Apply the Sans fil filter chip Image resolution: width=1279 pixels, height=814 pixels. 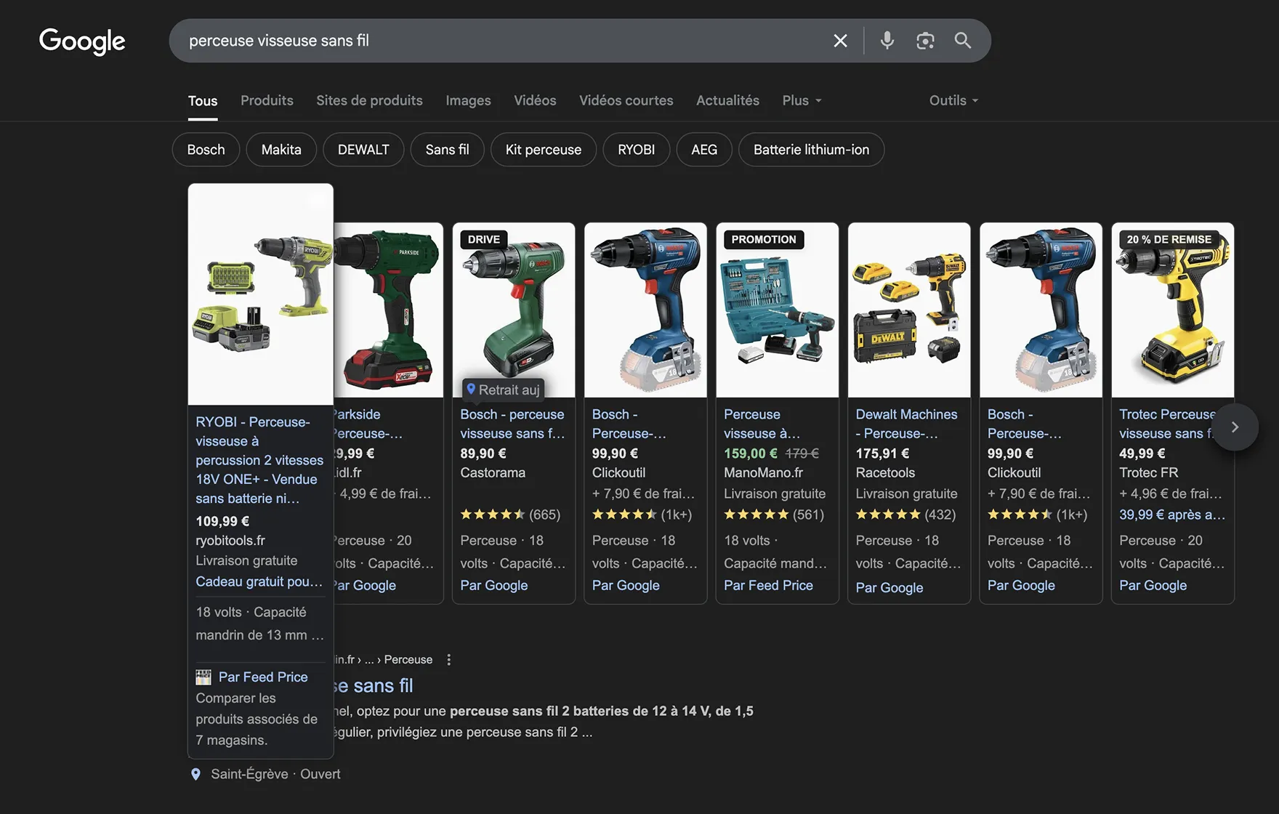point(447,150)
